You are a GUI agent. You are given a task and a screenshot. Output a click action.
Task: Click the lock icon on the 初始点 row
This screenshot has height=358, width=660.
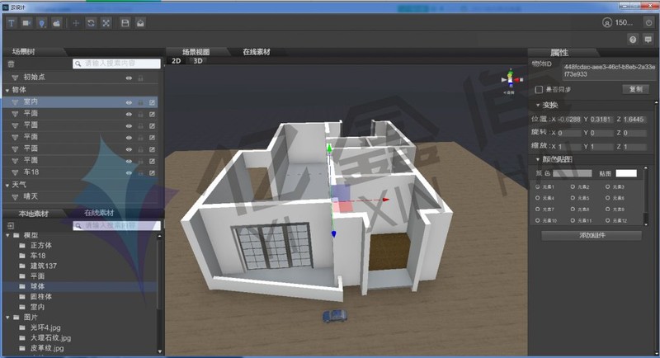pos(140,78)
